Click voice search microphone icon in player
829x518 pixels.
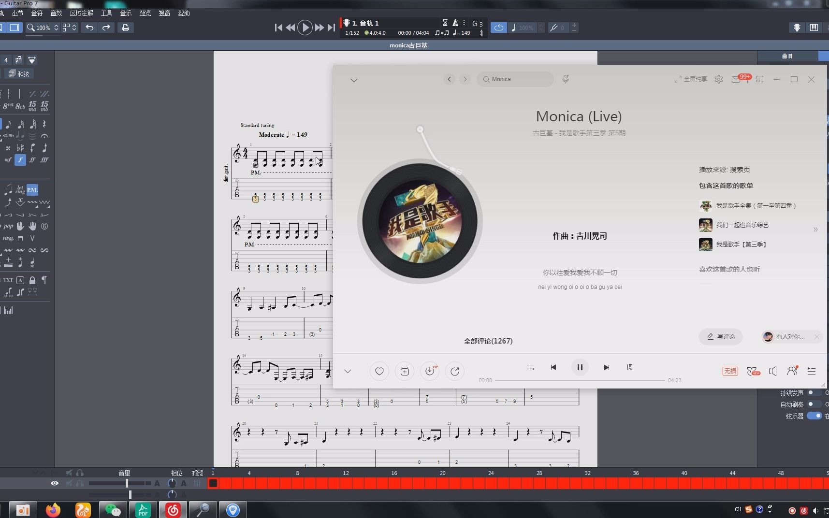click(566, 79)
